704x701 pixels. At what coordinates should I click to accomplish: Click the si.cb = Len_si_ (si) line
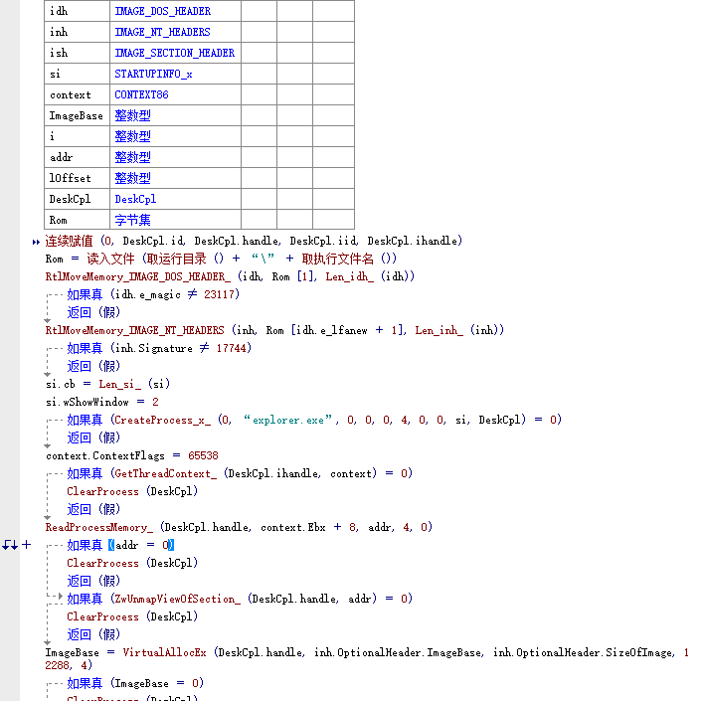[107, 384]
